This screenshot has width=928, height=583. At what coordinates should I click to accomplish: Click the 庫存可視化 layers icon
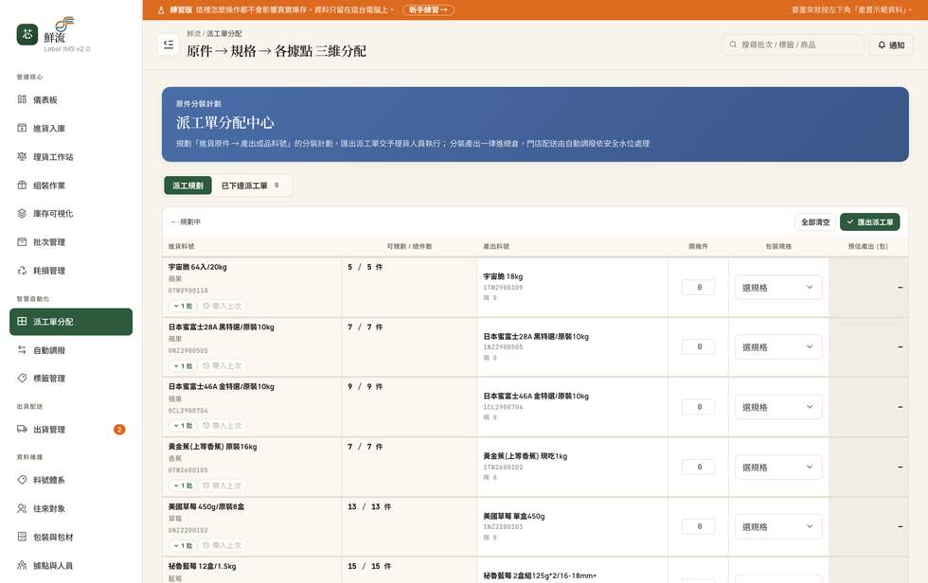click(22, 214)
